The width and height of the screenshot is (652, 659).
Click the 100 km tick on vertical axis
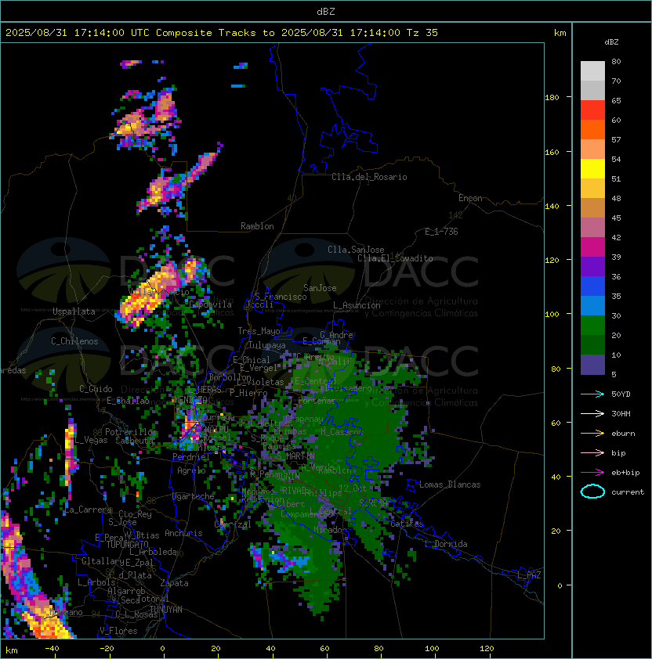pos(552,315)
